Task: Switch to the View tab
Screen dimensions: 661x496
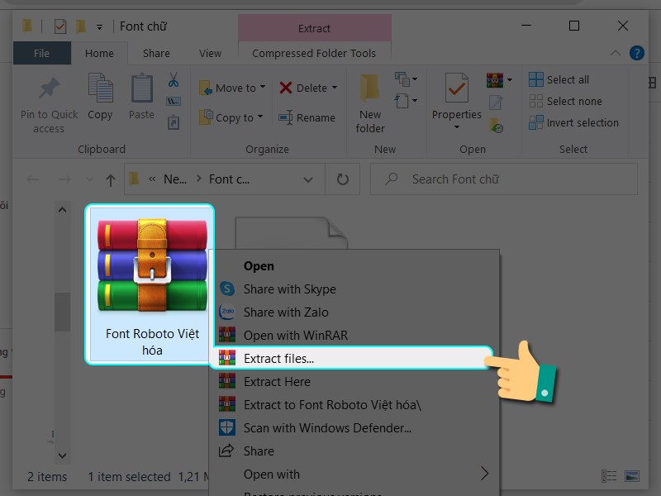Action: [210, 53]
